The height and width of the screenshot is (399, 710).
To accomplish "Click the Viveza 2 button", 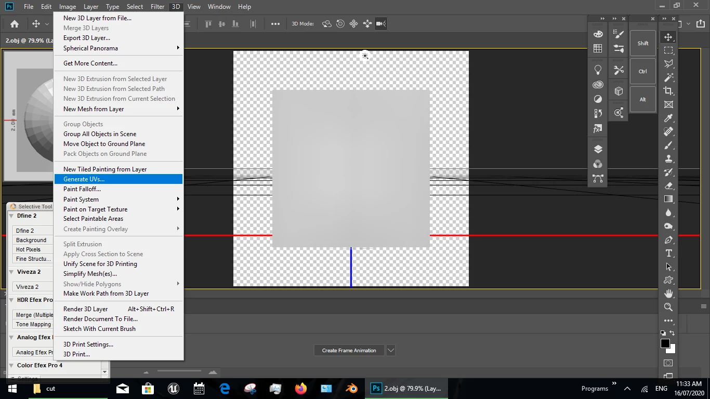I will [x=33, y=287].
